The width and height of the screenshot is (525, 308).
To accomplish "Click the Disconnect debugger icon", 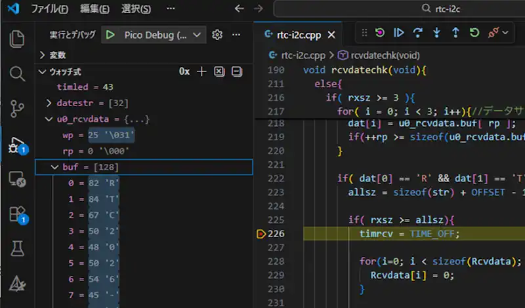I will [493, 33].
